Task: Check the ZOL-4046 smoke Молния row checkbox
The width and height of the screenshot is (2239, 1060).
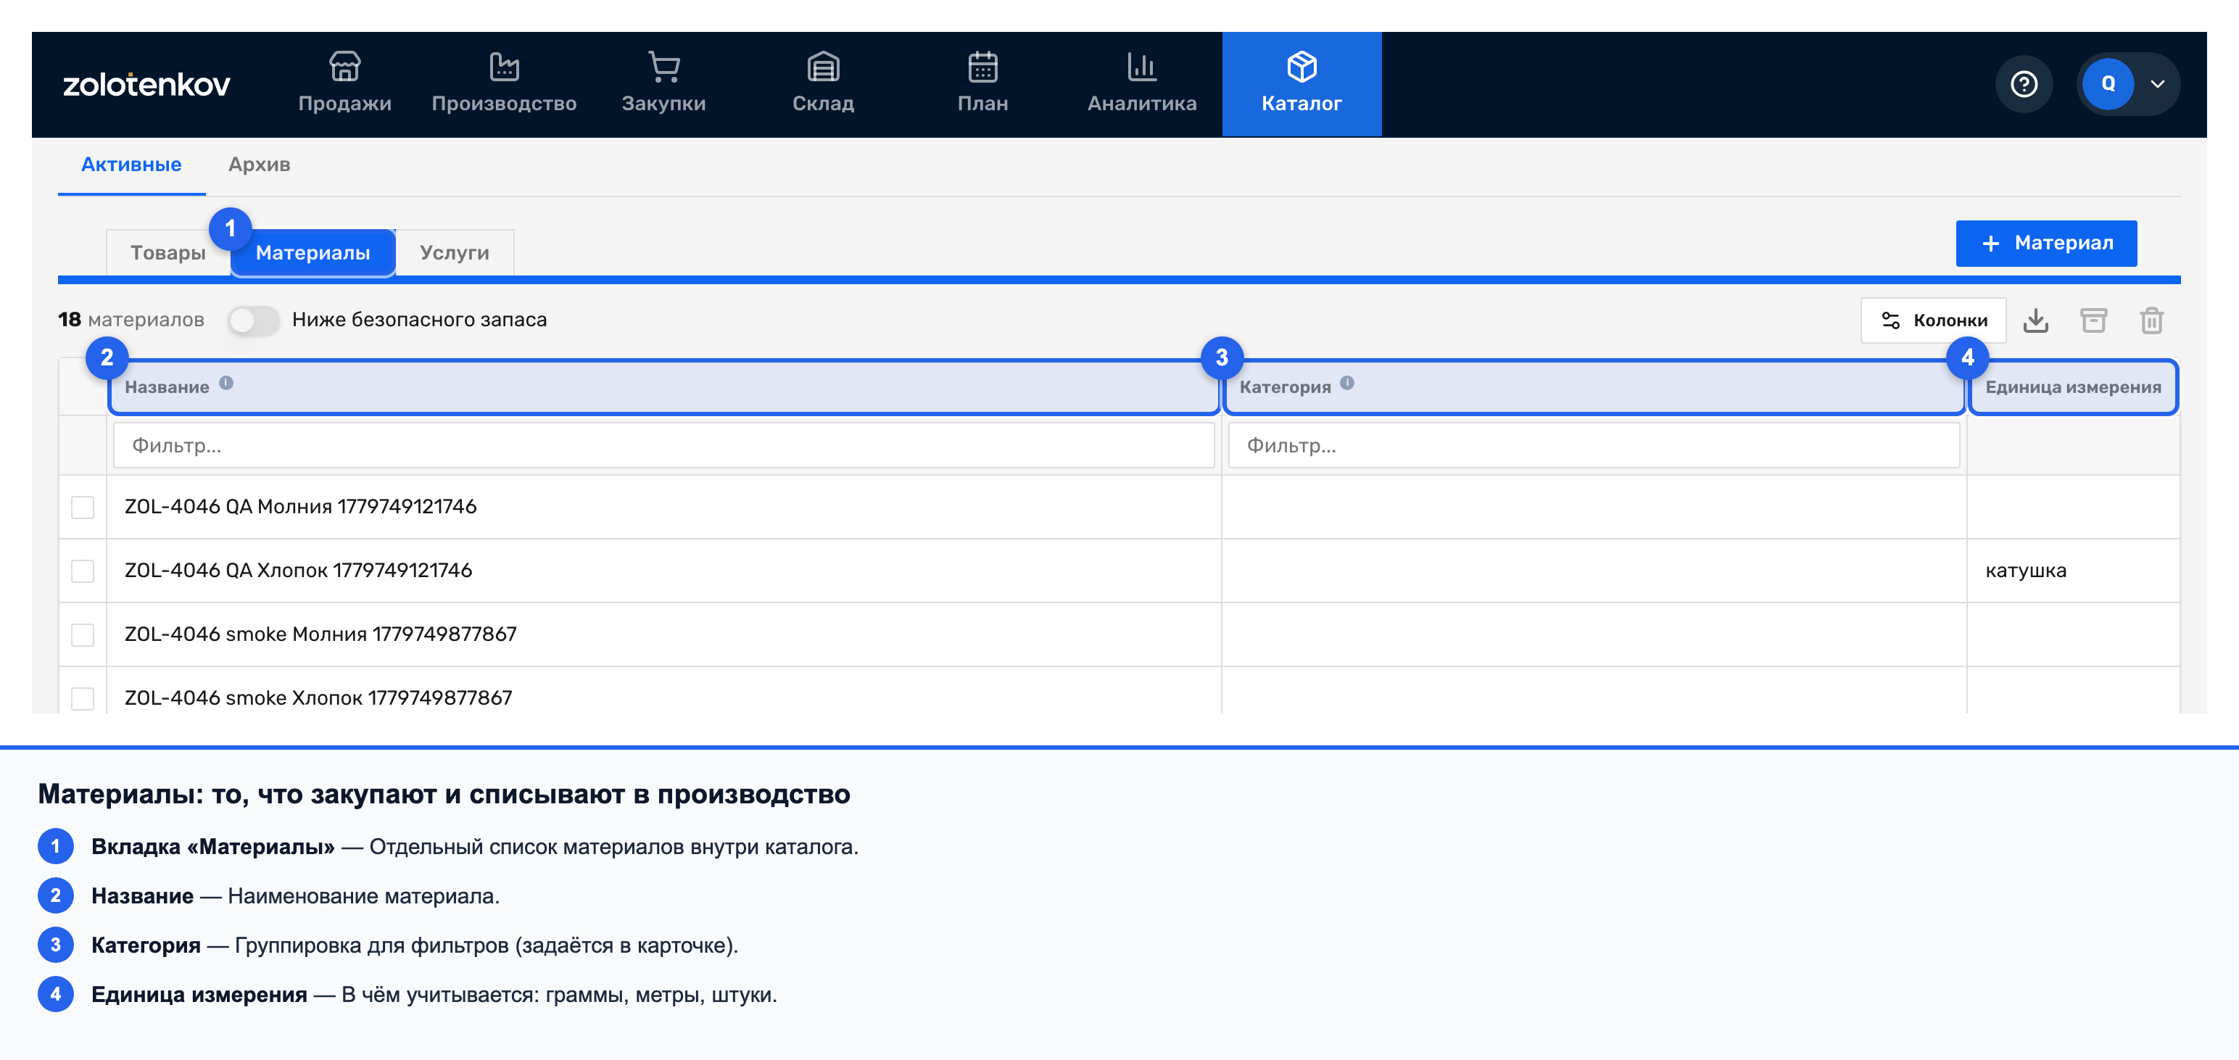Action: (x=83, y=634)
